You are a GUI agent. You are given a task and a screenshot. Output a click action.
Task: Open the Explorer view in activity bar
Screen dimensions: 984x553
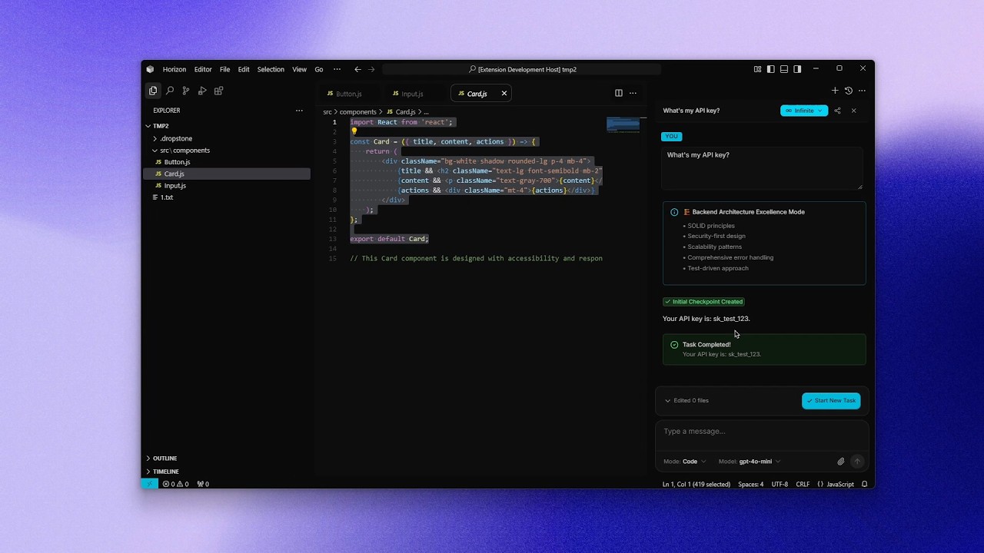[153, 91]
